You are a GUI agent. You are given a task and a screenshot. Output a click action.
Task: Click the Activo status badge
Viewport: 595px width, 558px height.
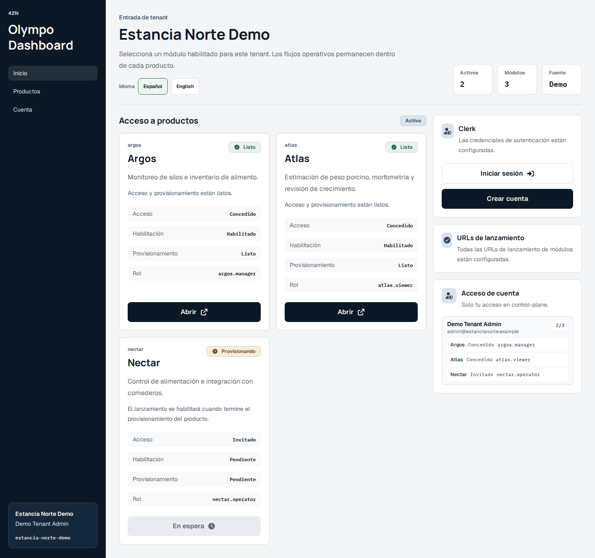[x=413, y=121]
